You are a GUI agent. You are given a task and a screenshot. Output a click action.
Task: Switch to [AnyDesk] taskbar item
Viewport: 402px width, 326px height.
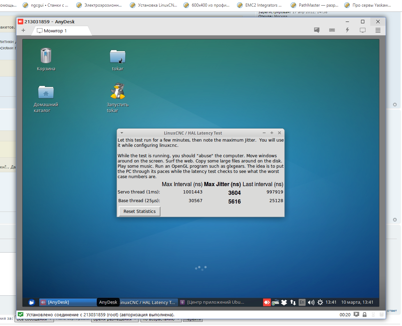(68, 302)
